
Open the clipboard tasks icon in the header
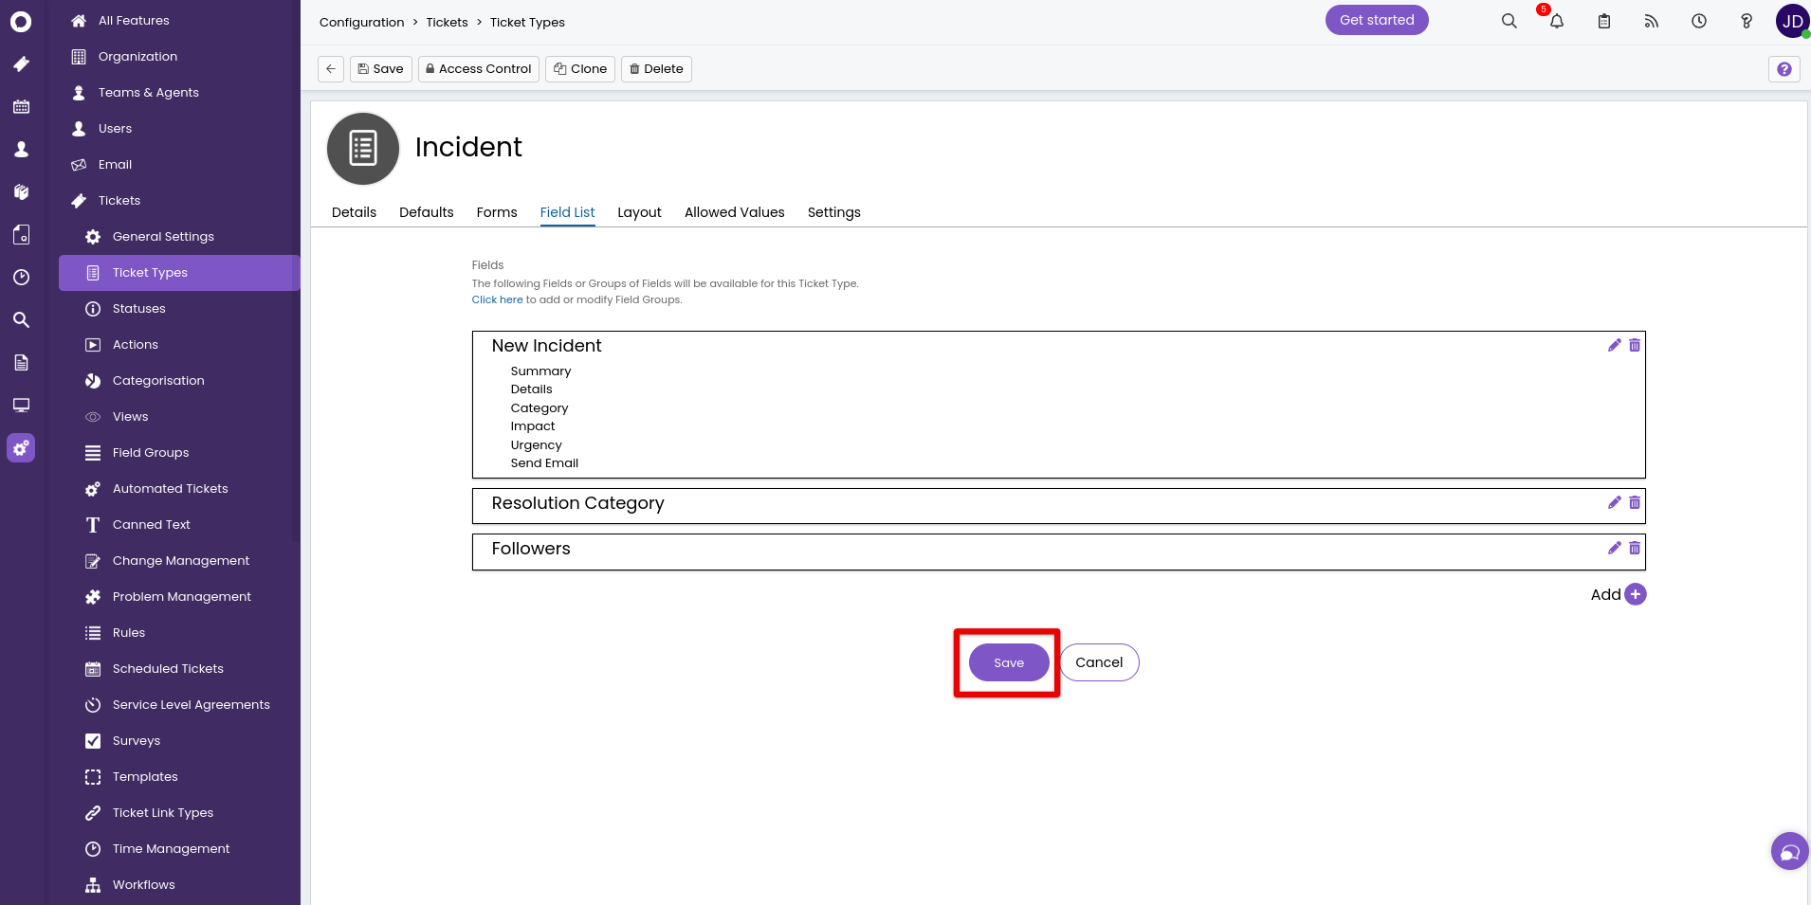click(1604, 20)
